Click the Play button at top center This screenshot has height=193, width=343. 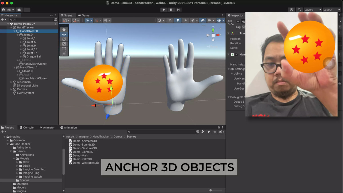click(x=163, y=9)
